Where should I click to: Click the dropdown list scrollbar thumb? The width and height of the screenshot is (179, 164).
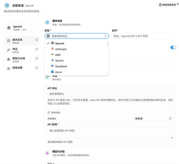(x=108, y=44)
